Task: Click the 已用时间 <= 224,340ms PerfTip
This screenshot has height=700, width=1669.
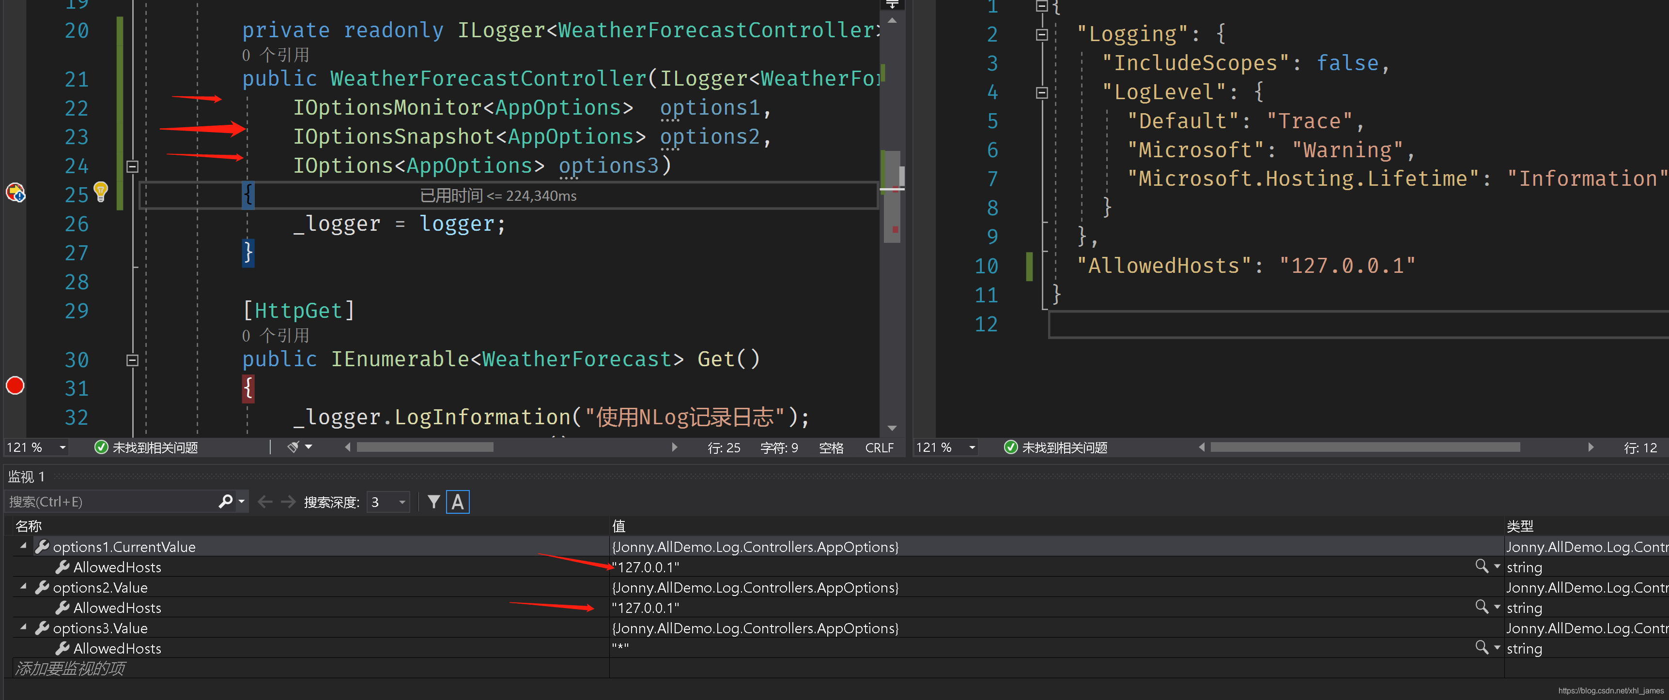Action: coord(498,195)
